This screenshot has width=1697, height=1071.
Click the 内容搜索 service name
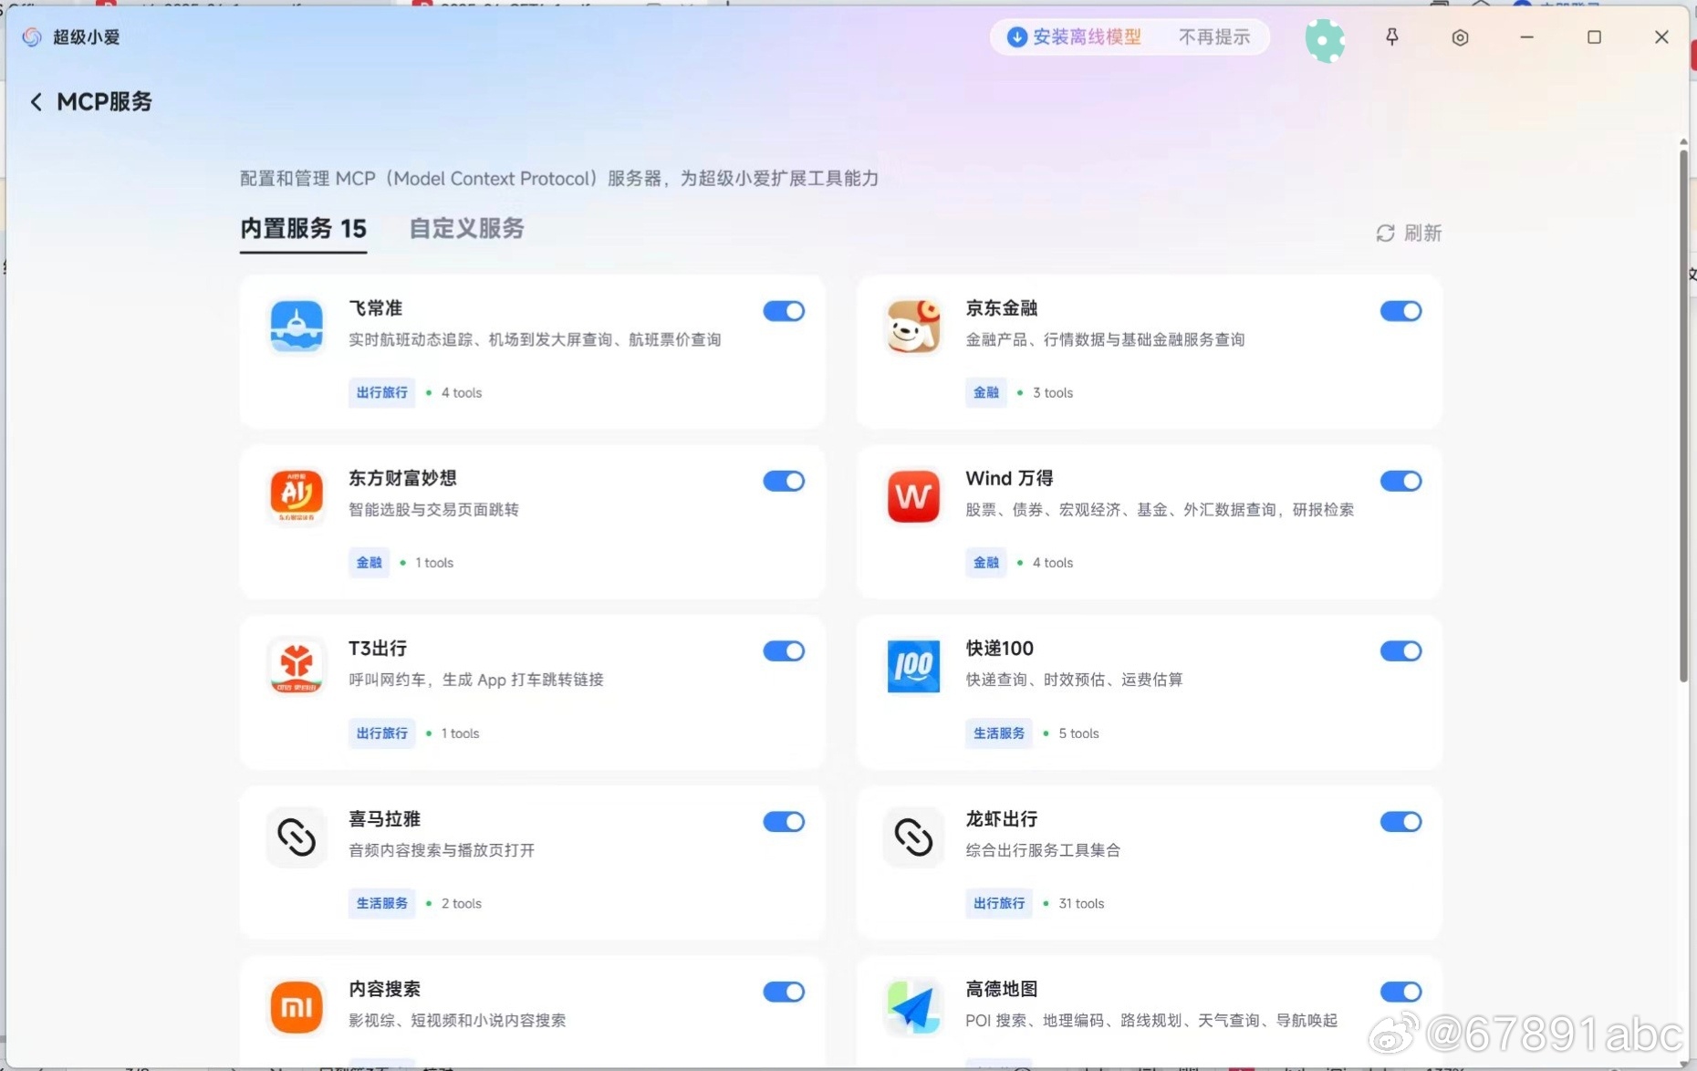(x=384, y=989)
